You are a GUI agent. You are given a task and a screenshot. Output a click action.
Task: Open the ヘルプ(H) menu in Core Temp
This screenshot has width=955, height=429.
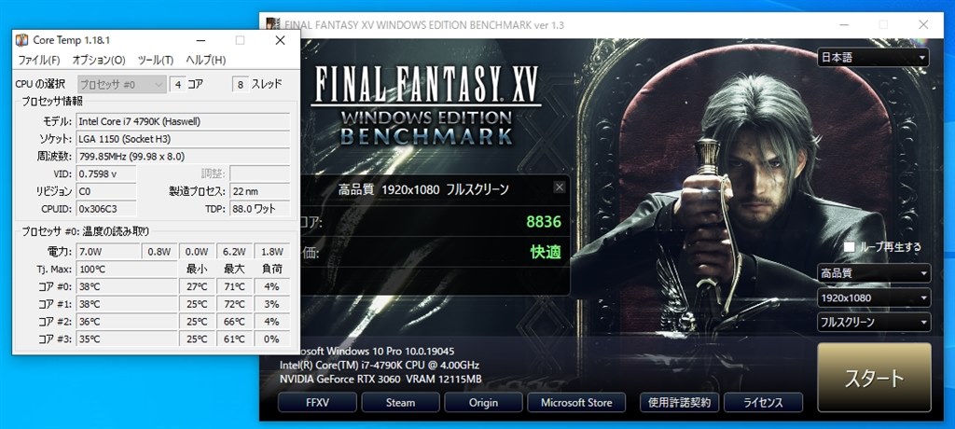tap(205, 60)
